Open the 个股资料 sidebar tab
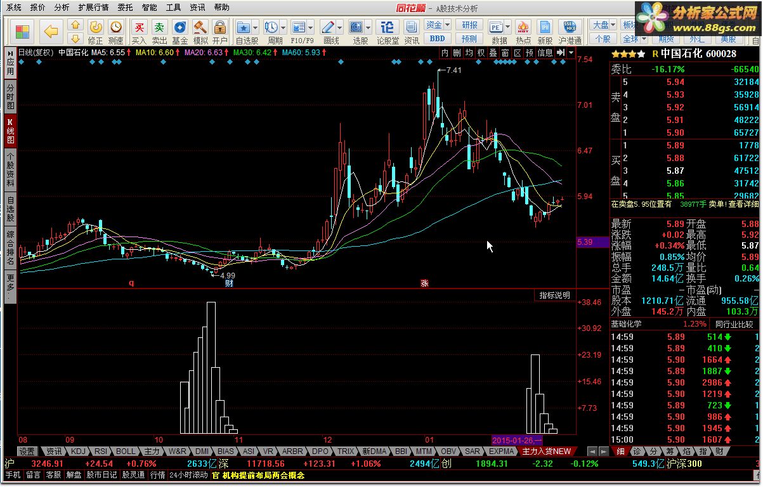The image size is (763, 487). 10,169
